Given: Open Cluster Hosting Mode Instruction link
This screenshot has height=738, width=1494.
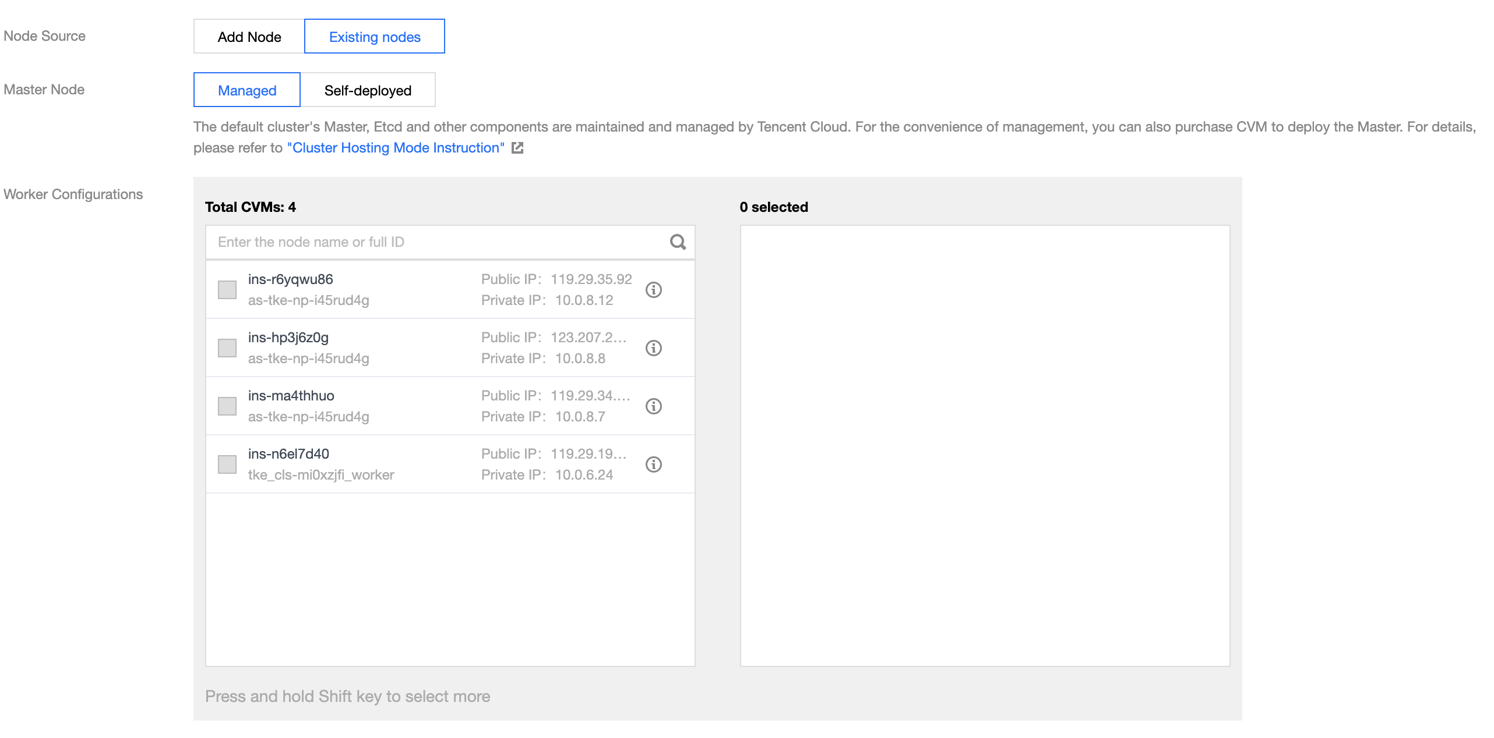Looking at the screenshot, I should (x=396, y=148).
